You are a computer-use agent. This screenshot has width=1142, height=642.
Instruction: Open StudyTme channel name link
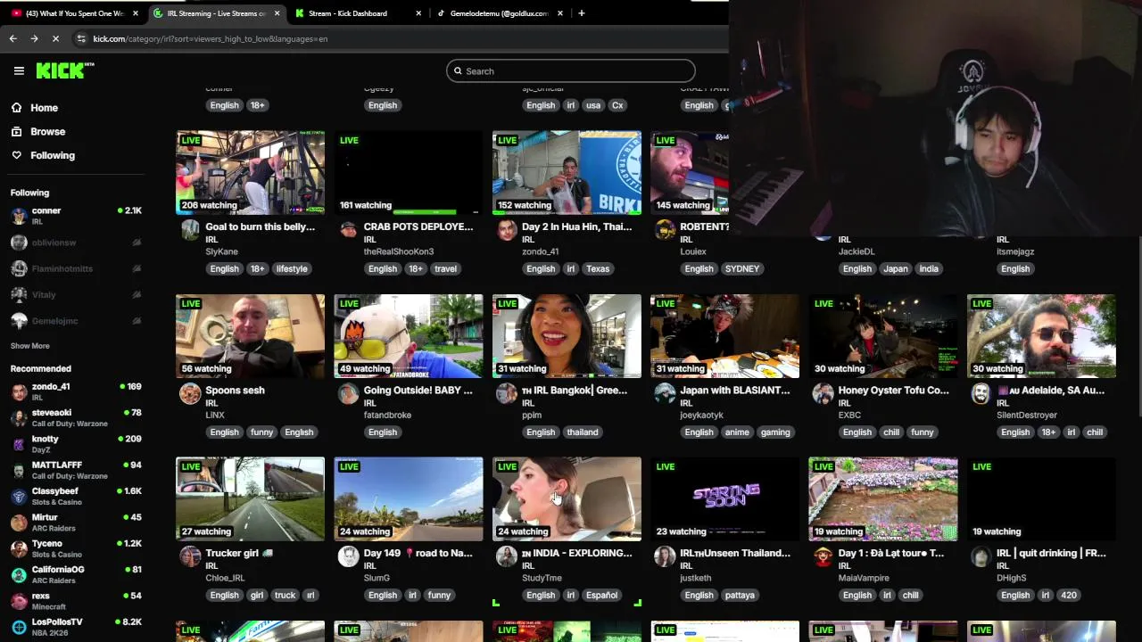pyautogui.click(x=542, y=578)
